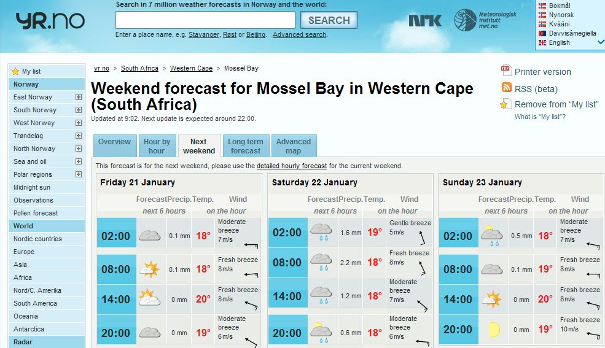The height and width of the screenshot is (348, 605).
Task: Expand the West Norway plus icon
Action: [x=79, y=123]
